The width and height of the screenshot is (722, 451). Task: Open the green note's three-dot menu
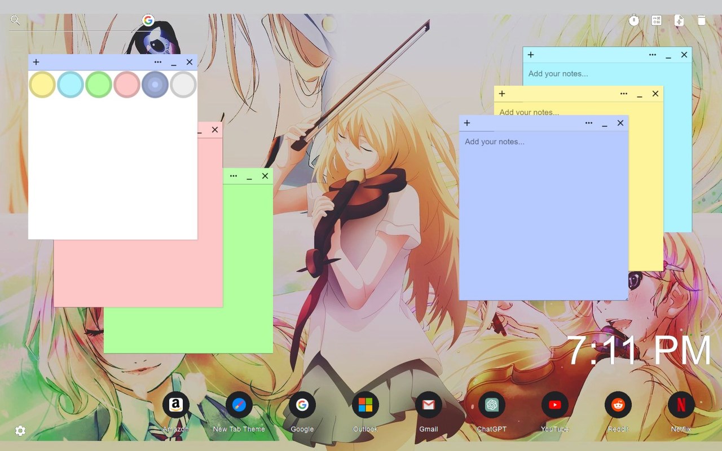(x=234, y=176)
